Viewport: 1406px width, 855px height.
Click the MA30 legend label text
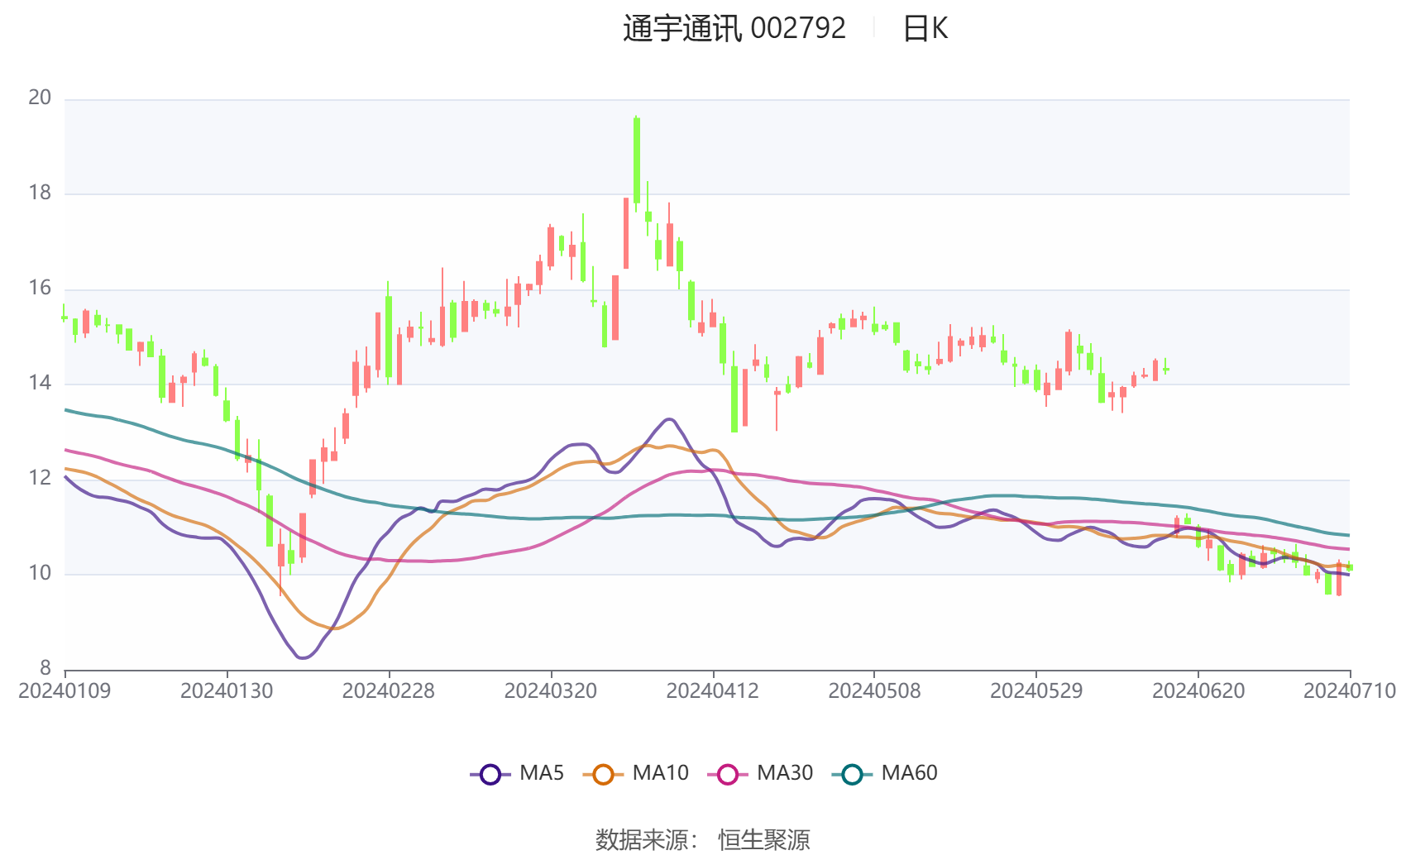[785, 773]
